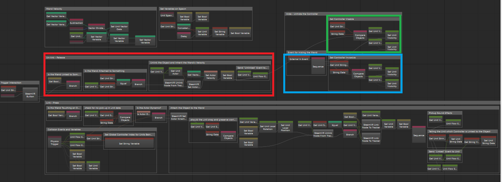Select the Vector Divide node
Viewport: 502px width, 182px height.
[96, 27]
